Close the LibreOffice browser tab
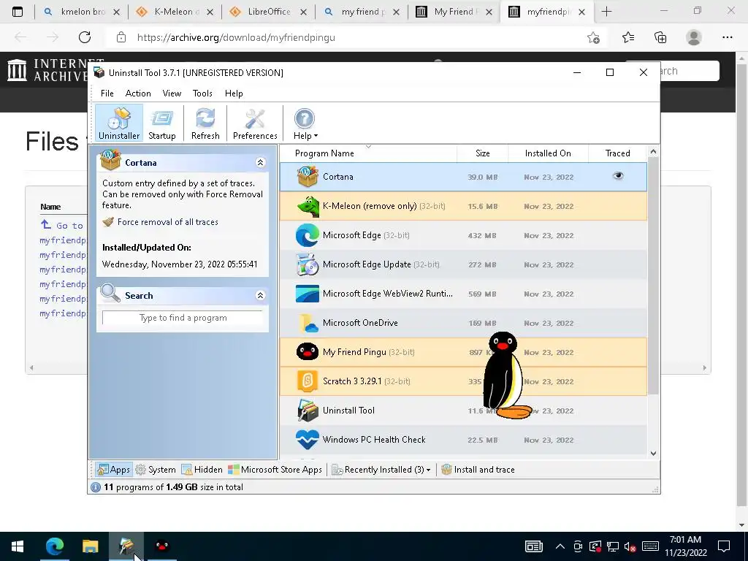 tap(303, 12)
